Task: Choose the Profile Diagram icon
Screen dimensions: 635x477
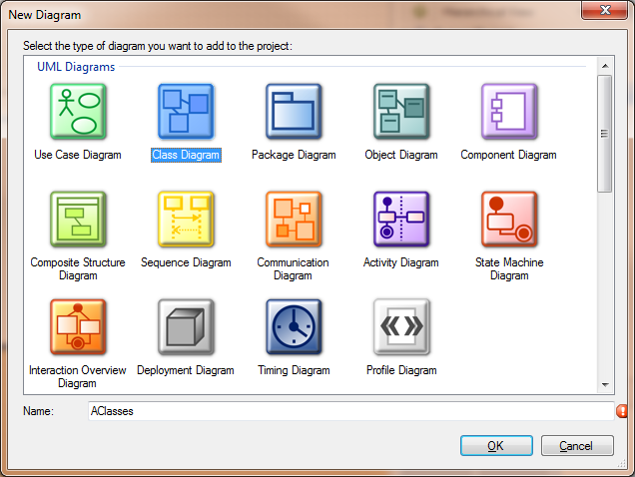Action: [401, 326]
